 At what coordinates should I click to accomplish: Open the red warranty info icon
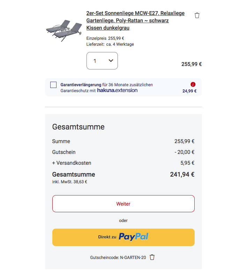tap(193, 84)
